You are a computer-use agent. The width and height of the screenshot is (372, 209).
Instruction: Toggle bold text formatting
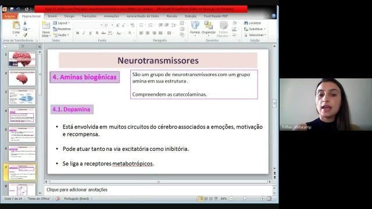pos(77,33)
